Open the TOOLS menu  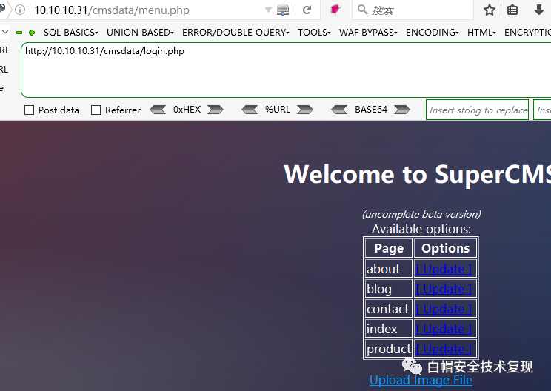pos(314,33)
